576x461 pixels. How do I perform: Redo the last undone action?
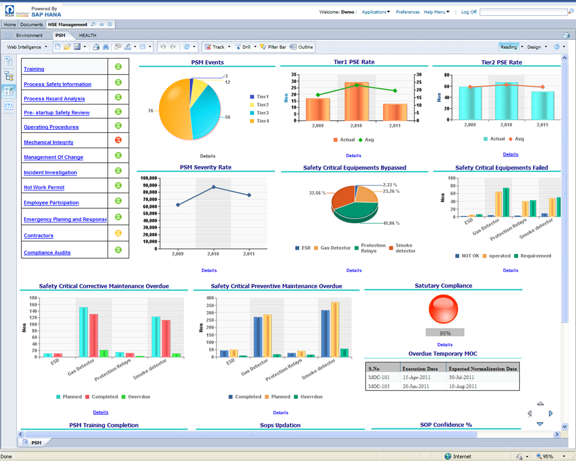(x=173, y=47)
